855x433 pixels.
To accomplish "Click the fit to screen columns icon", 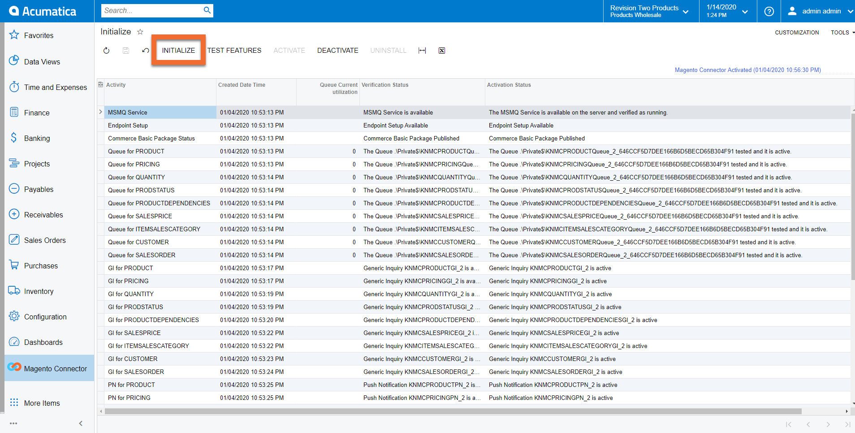I will click(x=422, y=51).
